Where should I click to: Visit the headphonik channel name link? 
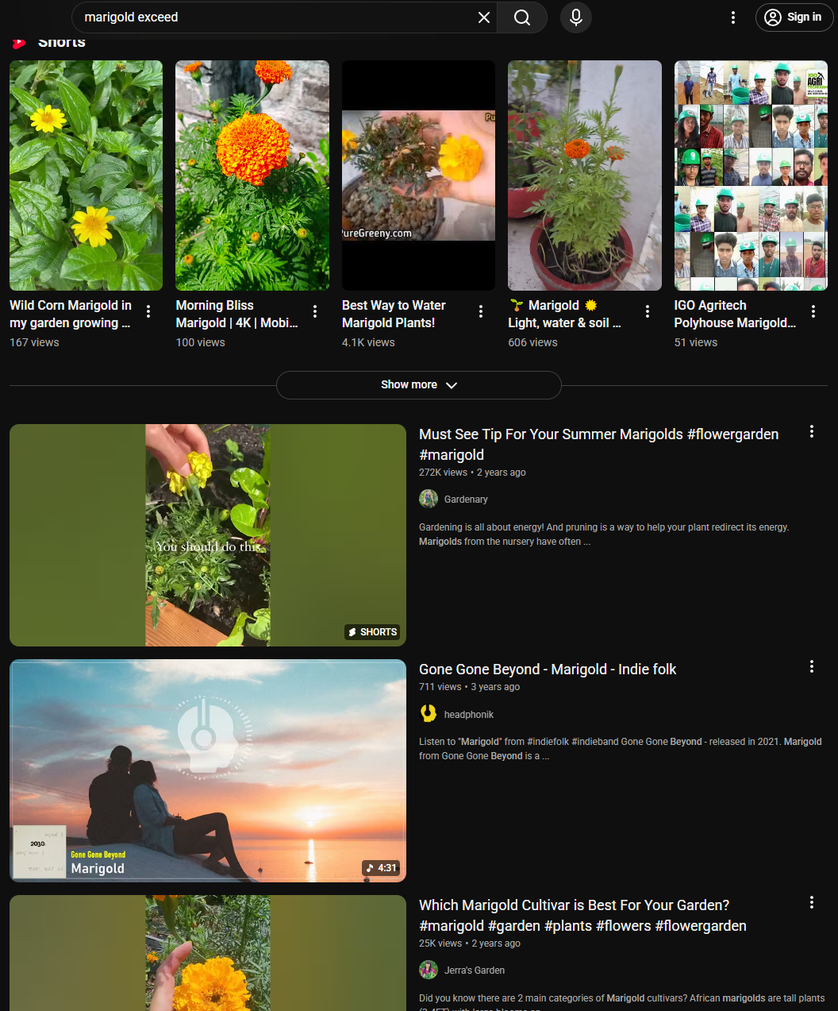point(469,715)
